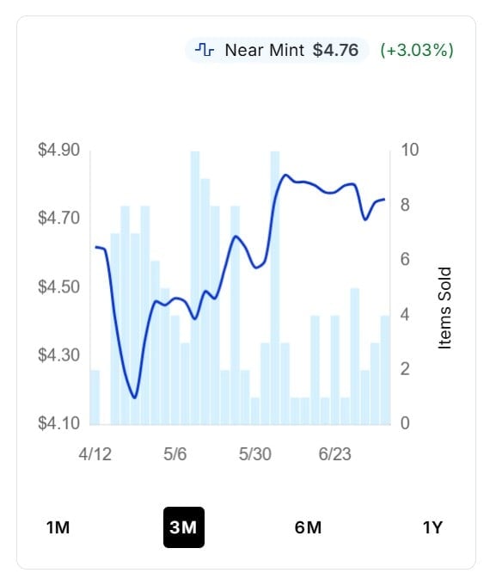This screenshot has width=490, height=579.
Task: Select the 3M time range
Action: (184, 527)
